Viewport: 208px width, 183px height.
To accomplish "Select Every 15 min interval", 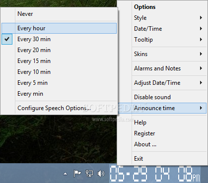I will [x=59, y=61].
